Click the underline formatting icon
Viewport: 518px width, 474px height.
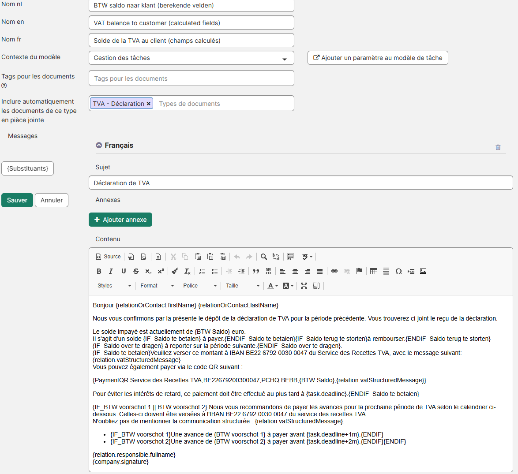(124, 271)
